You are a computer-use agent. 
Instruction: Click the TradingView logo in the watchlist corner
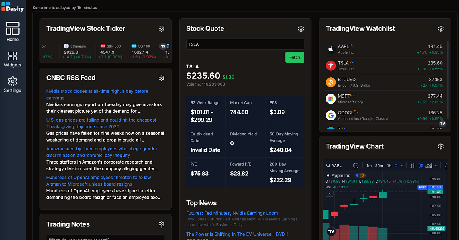click(x=443, y=124)
